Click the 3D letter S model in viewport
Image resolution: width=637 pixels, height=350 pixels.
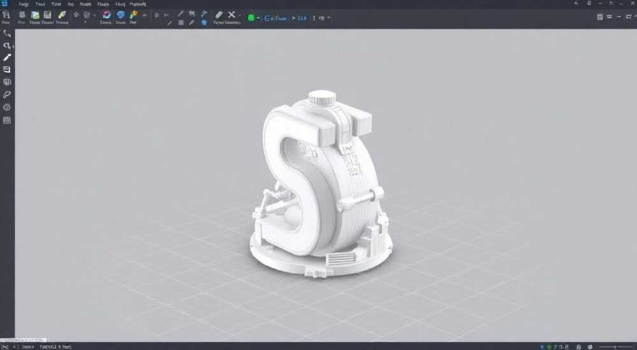click(321, 185)
